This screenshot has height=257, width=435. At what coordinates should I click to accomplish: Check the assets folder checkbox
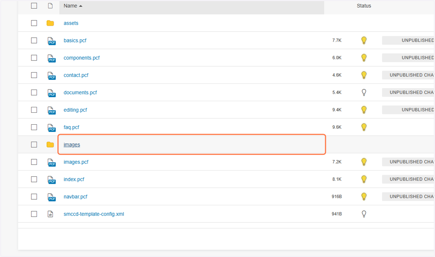pyautogui.click(x=34, y=23)
